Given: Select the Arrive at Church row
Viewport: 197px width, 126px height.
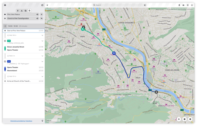Looking at the screenshot, I should (24, 81).
